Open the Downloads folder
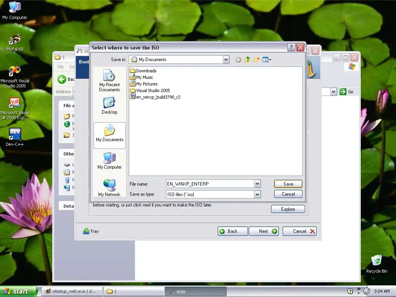The height and width of the screenshot is (297, 396). click(143, 71)
